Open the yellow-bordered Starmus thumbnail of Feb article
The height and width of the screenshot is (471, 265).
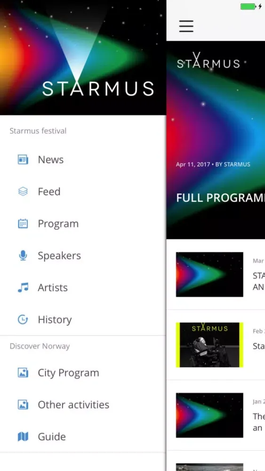(x=209, y=345)
